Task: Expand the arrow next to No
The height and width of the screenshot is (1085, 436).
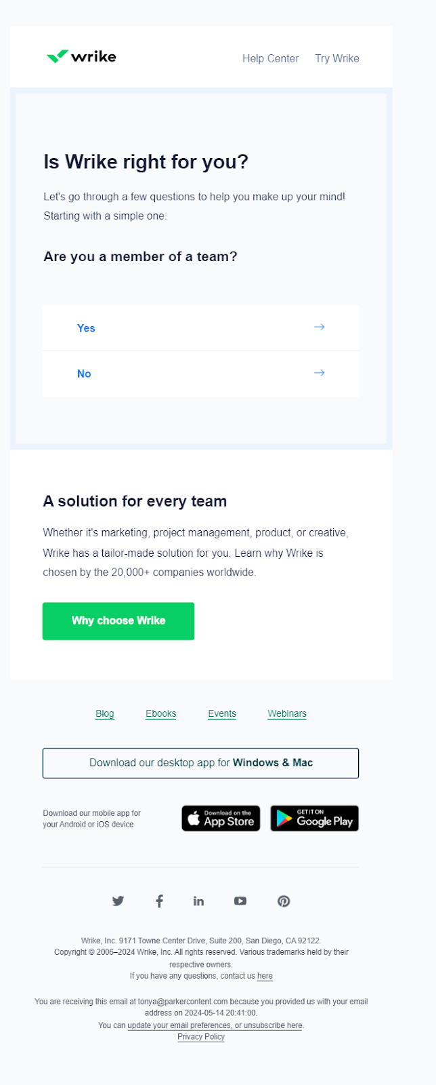Action: coord(319,373)
